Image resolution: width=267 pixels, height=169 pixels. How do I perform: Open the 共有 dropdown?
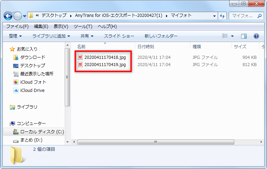87,36
